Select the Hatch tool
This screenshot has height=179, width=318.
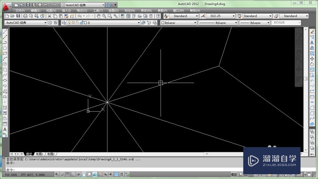[5, 108]
